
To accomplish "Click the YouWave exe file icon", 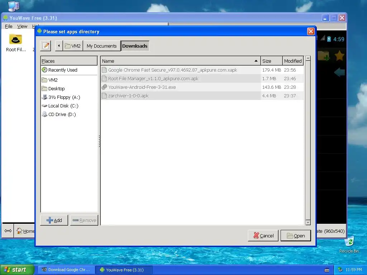I will pyautogui.click(x=104, y=87).
